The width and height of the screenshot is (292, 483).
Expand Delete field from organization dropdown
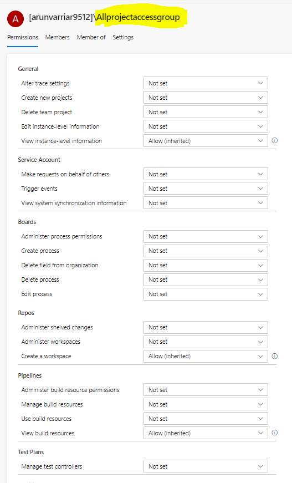point(206,265)
